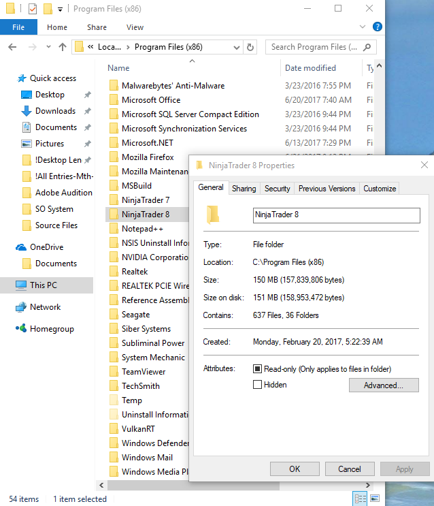Select the TeamViewer folder

click(144, 372)
